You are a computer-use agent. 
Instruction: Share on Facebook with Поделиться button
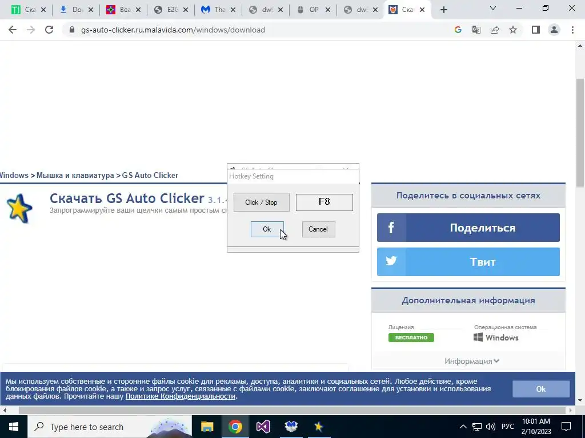[x=468, y=228]
